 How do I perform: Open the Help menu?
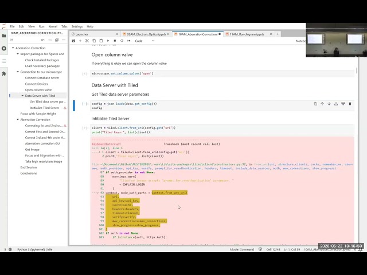click(x=90, y=26)
